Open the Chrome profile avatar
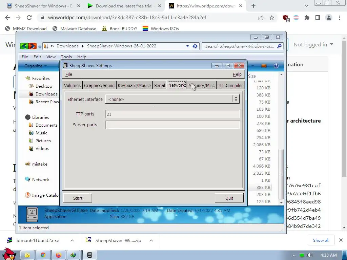The image size is (347, 260). pos(329,18)
